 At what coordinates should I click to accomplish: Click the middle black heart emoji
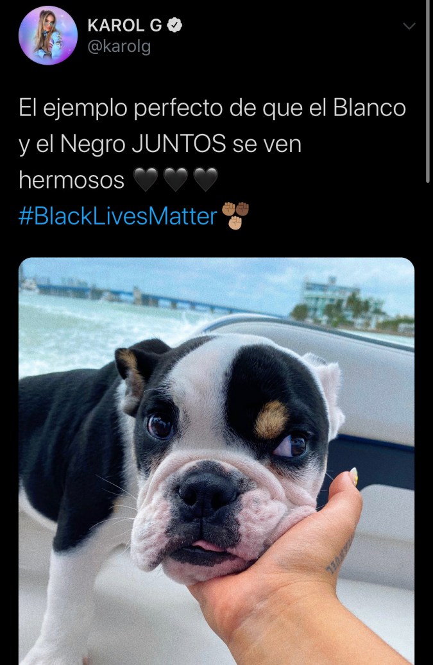tap(176, 180)
